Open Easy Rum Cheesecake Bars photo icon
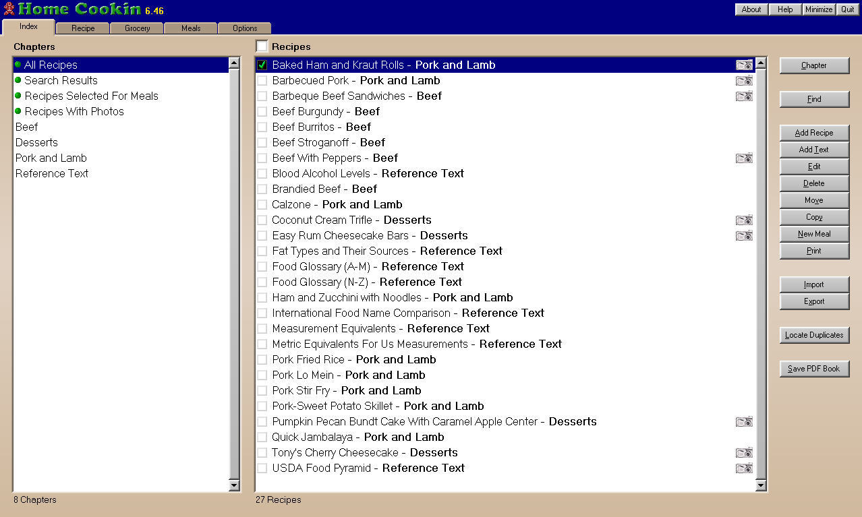The image size is (862, 517). (744, 236)
